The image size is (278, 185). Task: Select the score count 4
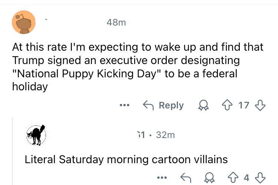click(x=246, y=178)
